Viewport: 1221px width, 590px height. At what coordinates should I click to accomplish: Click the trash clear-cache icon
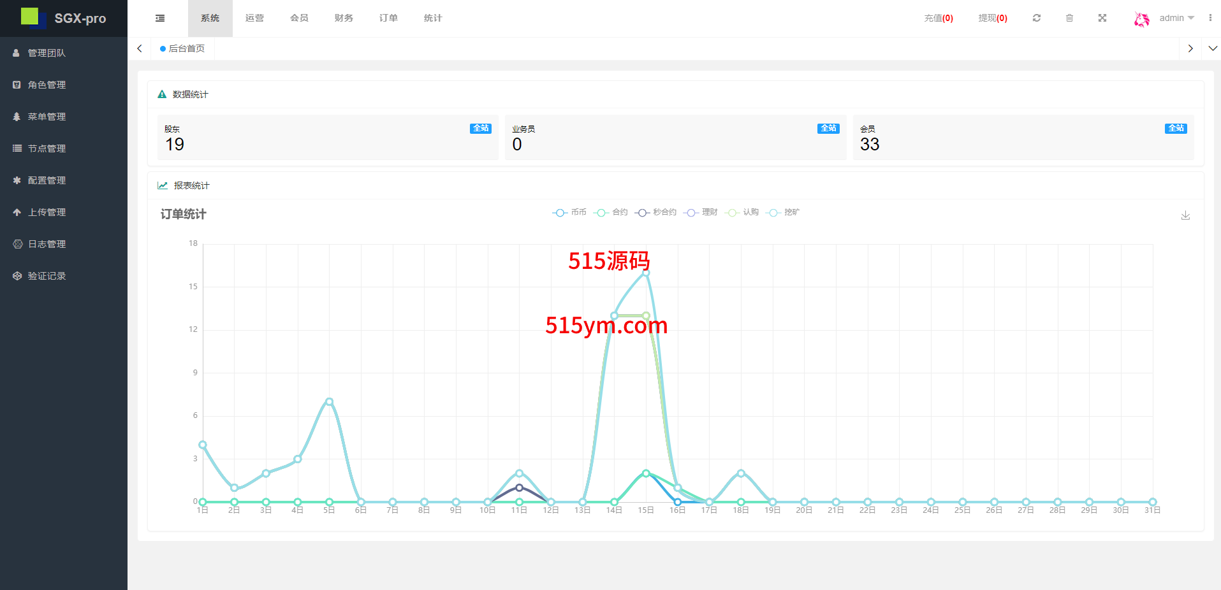tap(1069, 18)
